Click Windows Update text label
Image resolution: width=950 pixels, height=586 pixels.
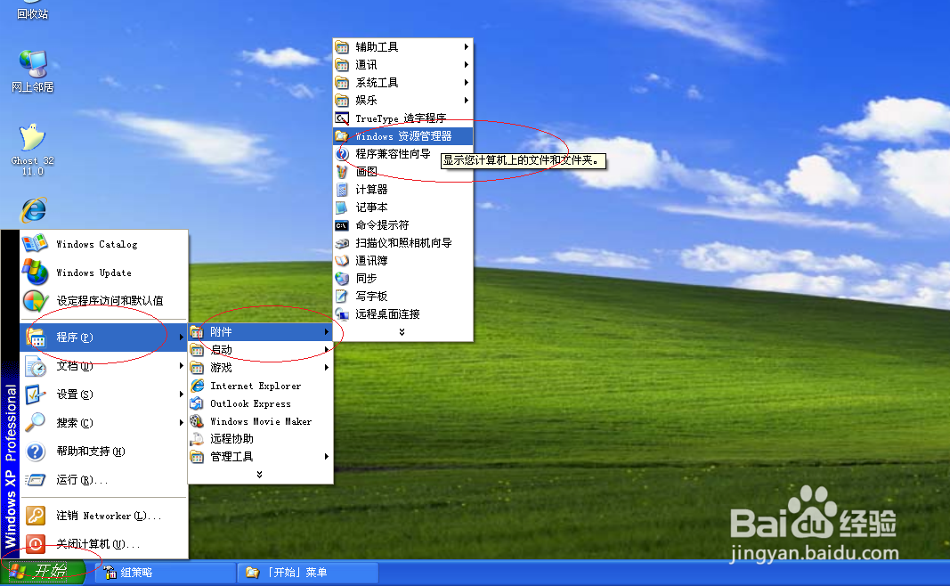(x=93, y=273)
